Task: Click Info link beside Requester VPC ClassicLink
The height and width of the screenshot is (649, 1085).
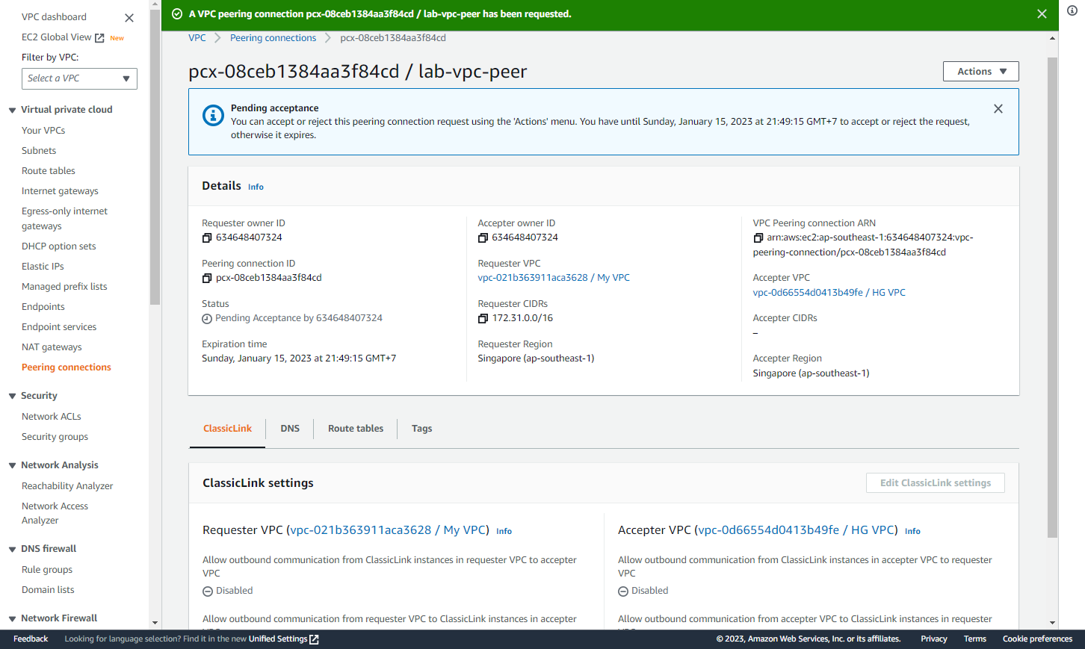Action: click(504, 531)
